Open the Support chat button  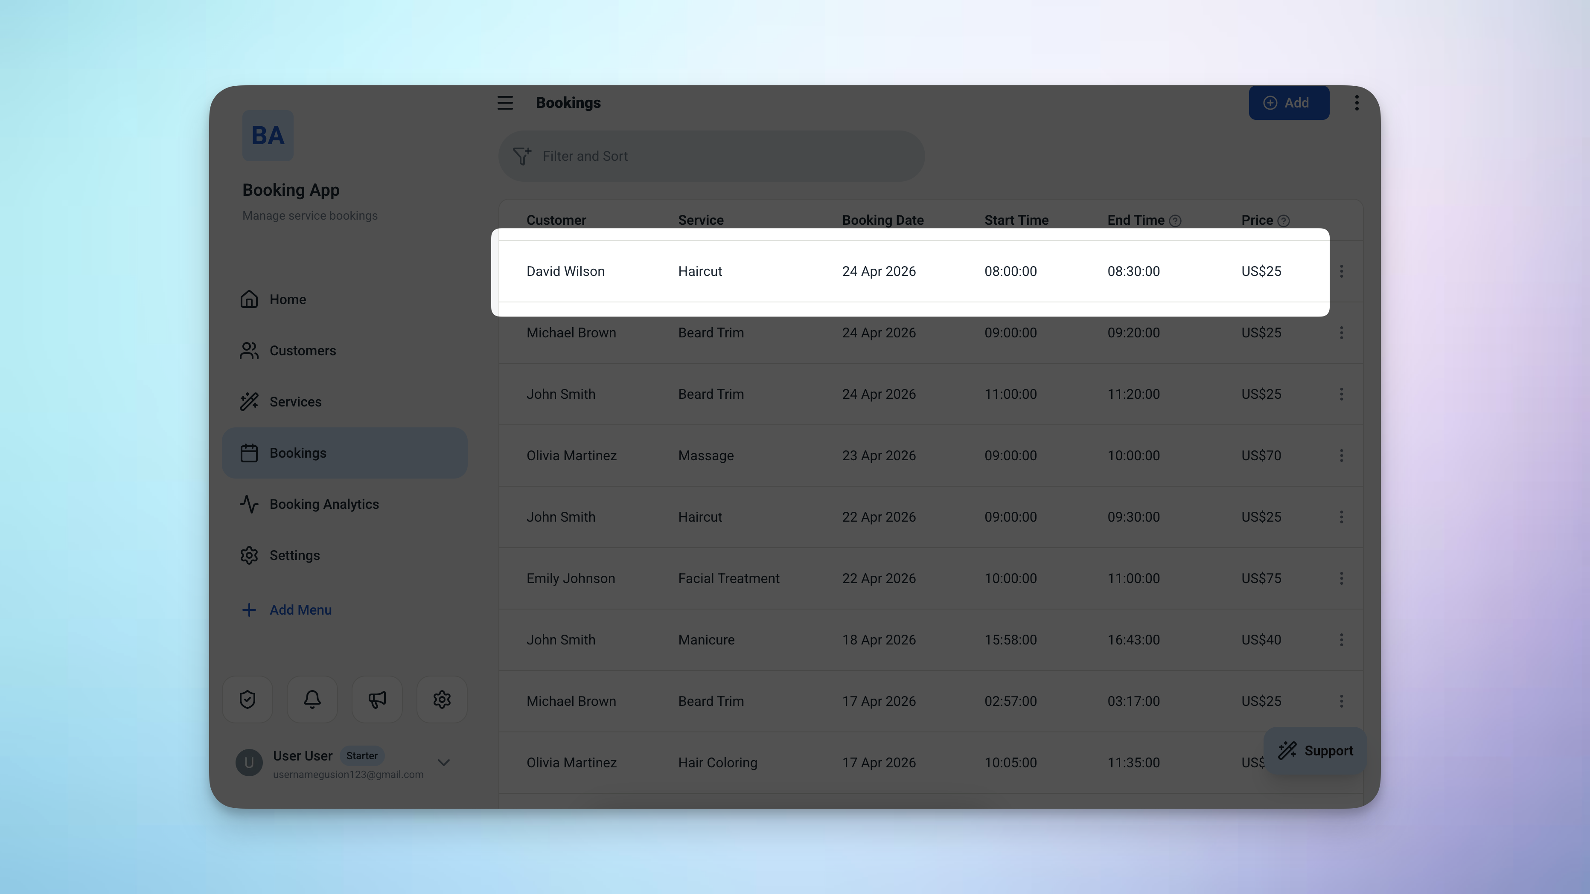(1315, 751)
